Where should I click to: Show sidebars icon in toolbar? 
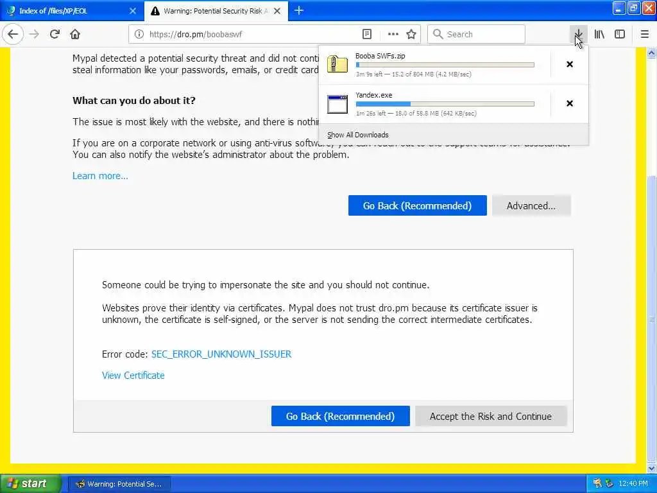[x=620, y=35]
